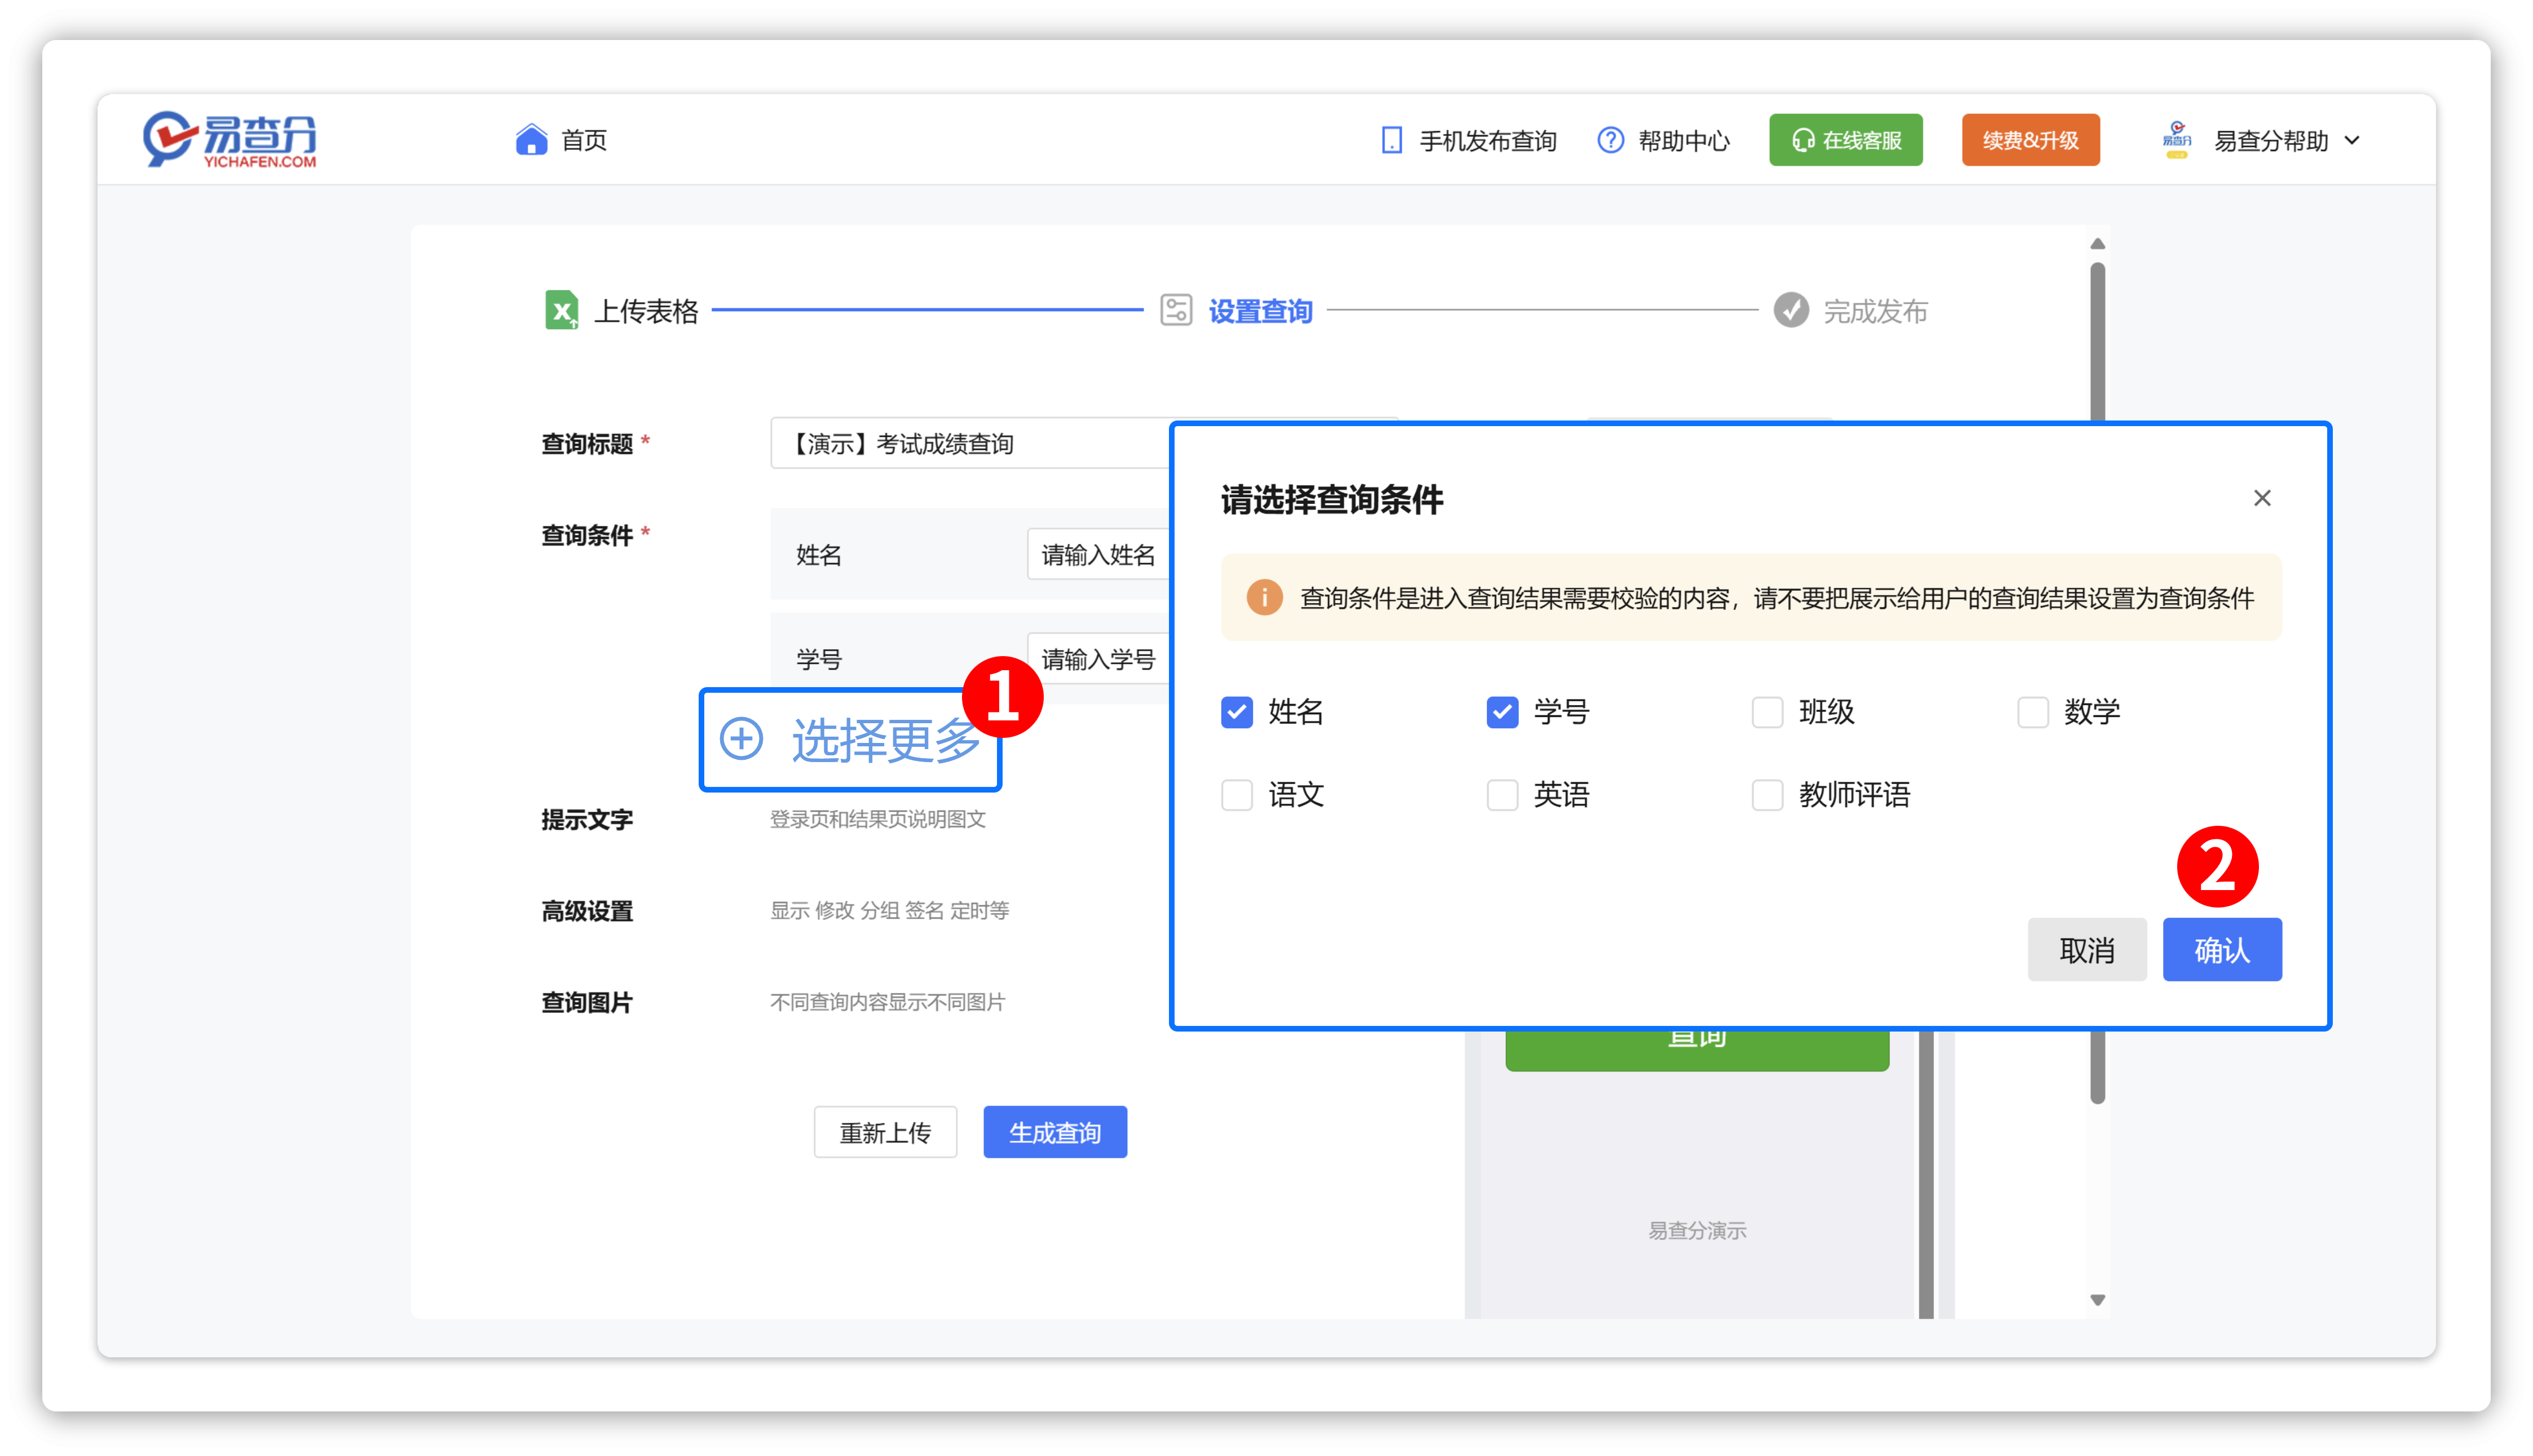
Task: Click the 重新上传 button
Action: tap(884, 1132)
